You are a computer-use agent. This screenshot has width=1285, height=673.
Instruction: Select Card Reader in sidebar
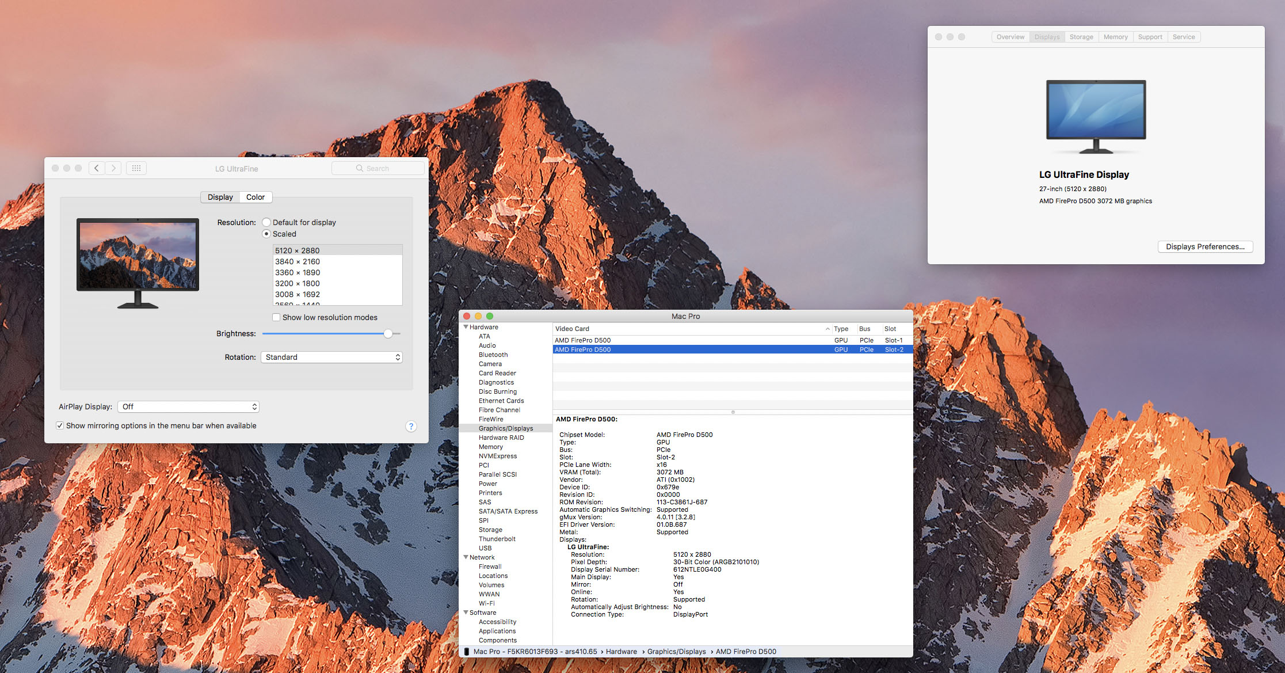[x=497, y=373]
